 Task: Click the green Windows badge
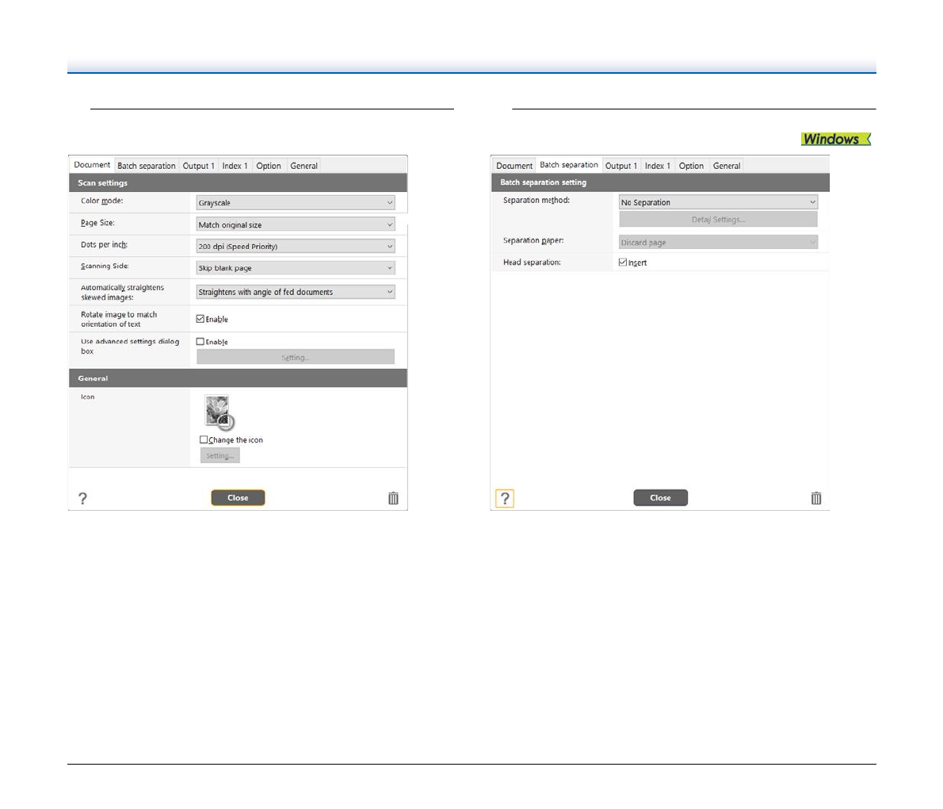click(835, 140)
